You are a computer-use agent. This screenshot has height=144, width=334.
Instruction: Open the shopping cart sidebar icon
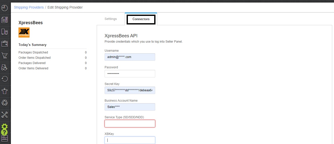point(5,55)
